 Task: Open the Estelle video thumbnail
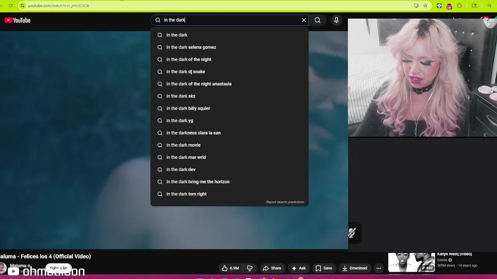[x=412, y=262]
